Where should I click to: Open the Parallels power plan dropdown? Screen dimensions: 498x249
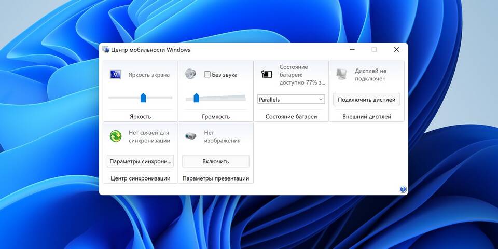click(x=291, y=99)
